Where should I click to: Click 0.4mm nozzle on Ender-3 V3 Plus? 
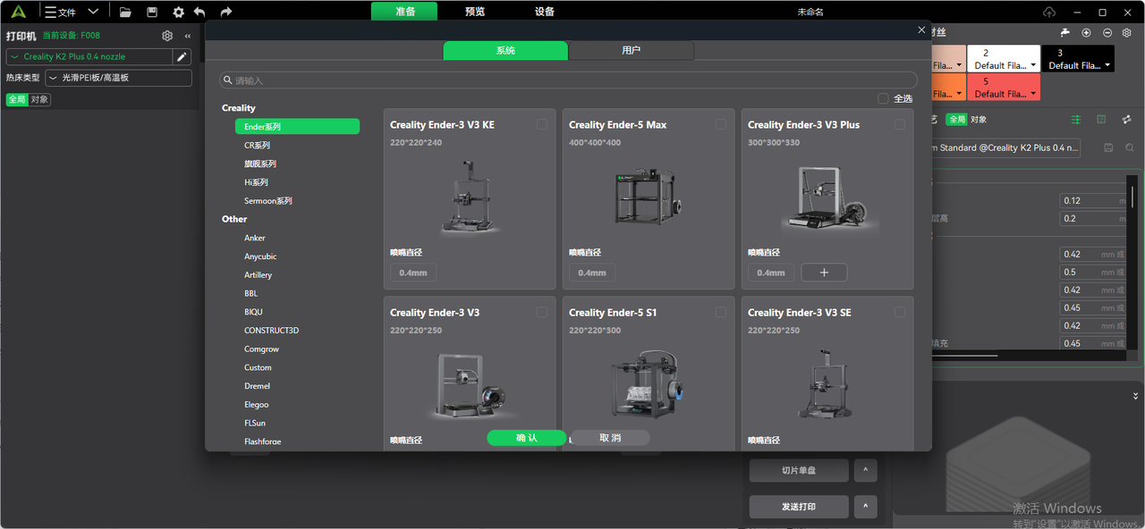click(x=771, y=273)
